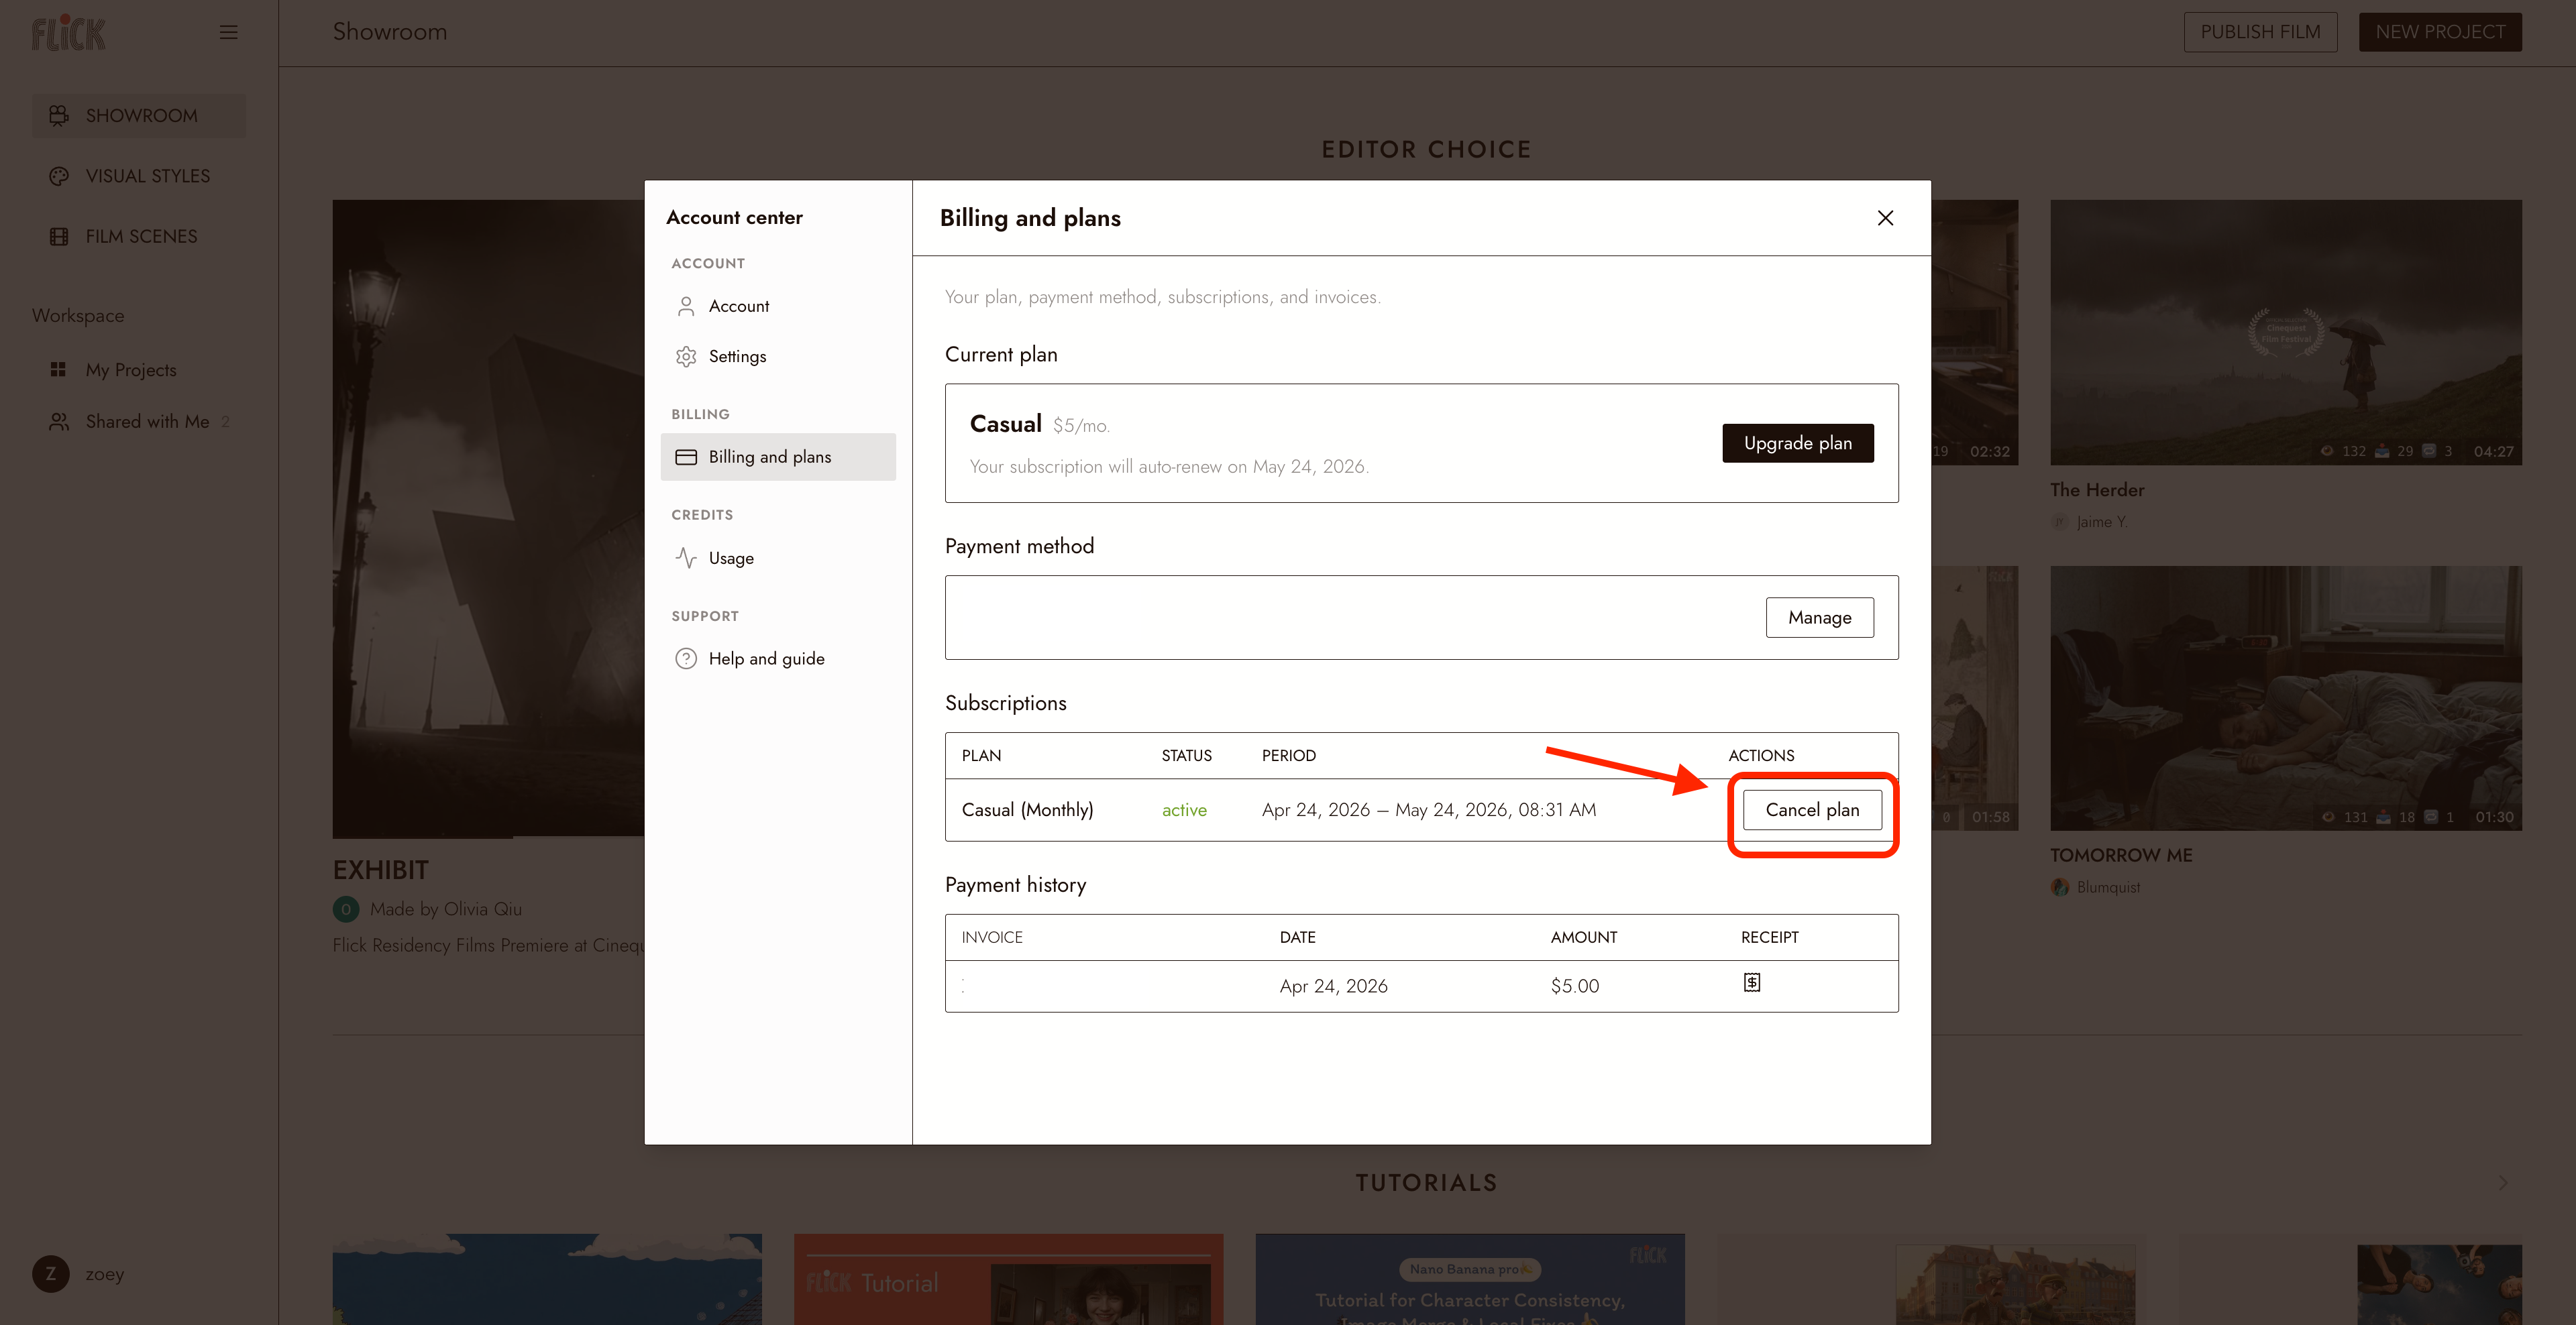The height and width of the screenshot is (1325, 2576).
Task: Click the Flick logo
Action: 68,33
